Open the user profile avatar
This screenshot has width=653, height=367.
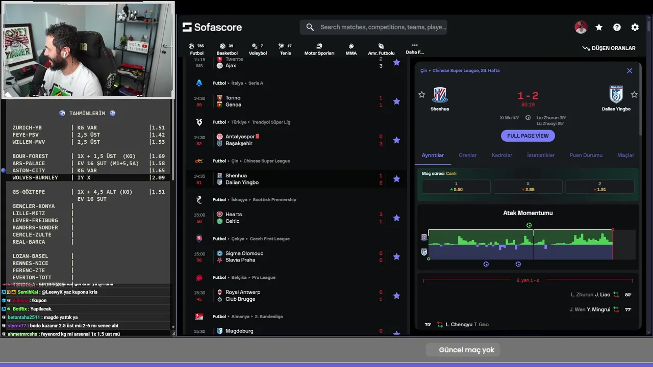581,28
